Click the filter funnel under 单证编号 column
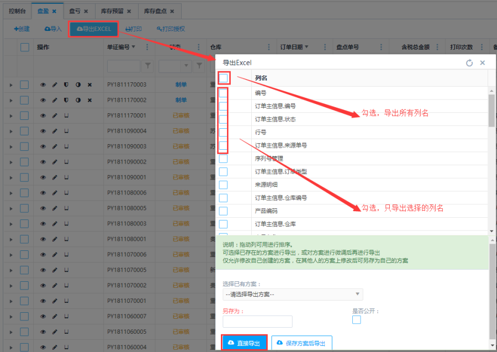Viewport: 497px width, 352px height. 148,66
